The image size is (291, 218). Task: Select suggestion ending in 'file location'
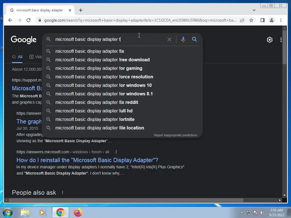coord(122,128)
